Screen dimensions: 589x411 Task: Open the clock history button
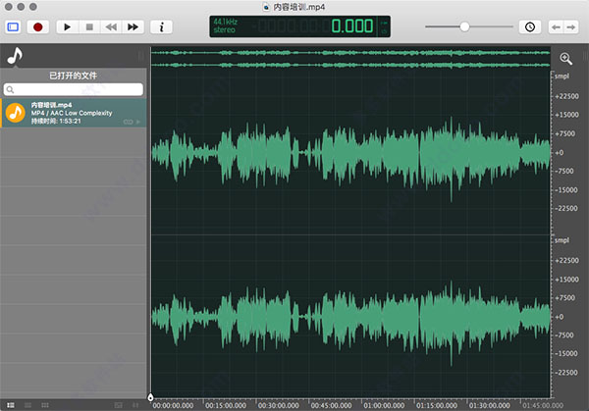click(x=530, y=27)
